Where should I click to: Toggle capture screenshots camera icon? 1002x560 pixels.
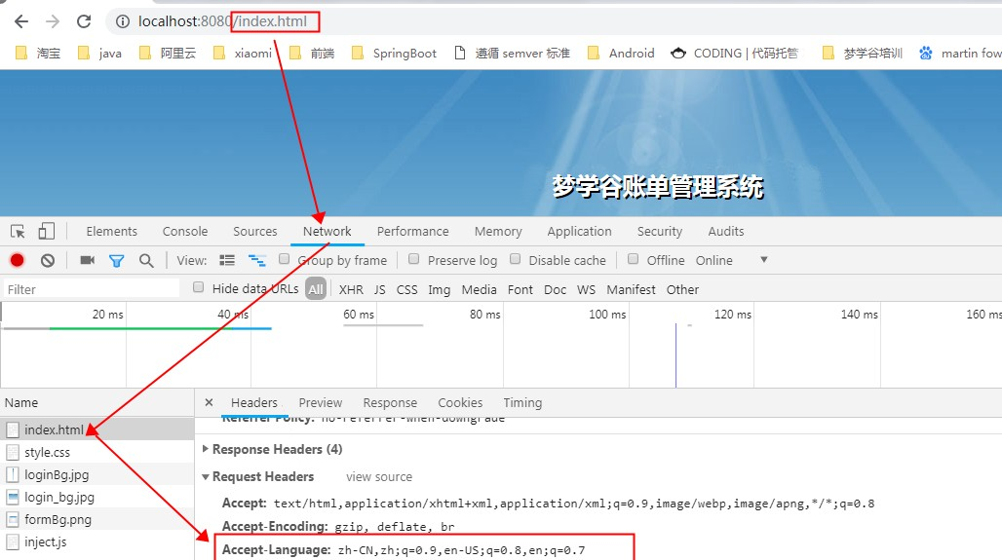point(87,260)
